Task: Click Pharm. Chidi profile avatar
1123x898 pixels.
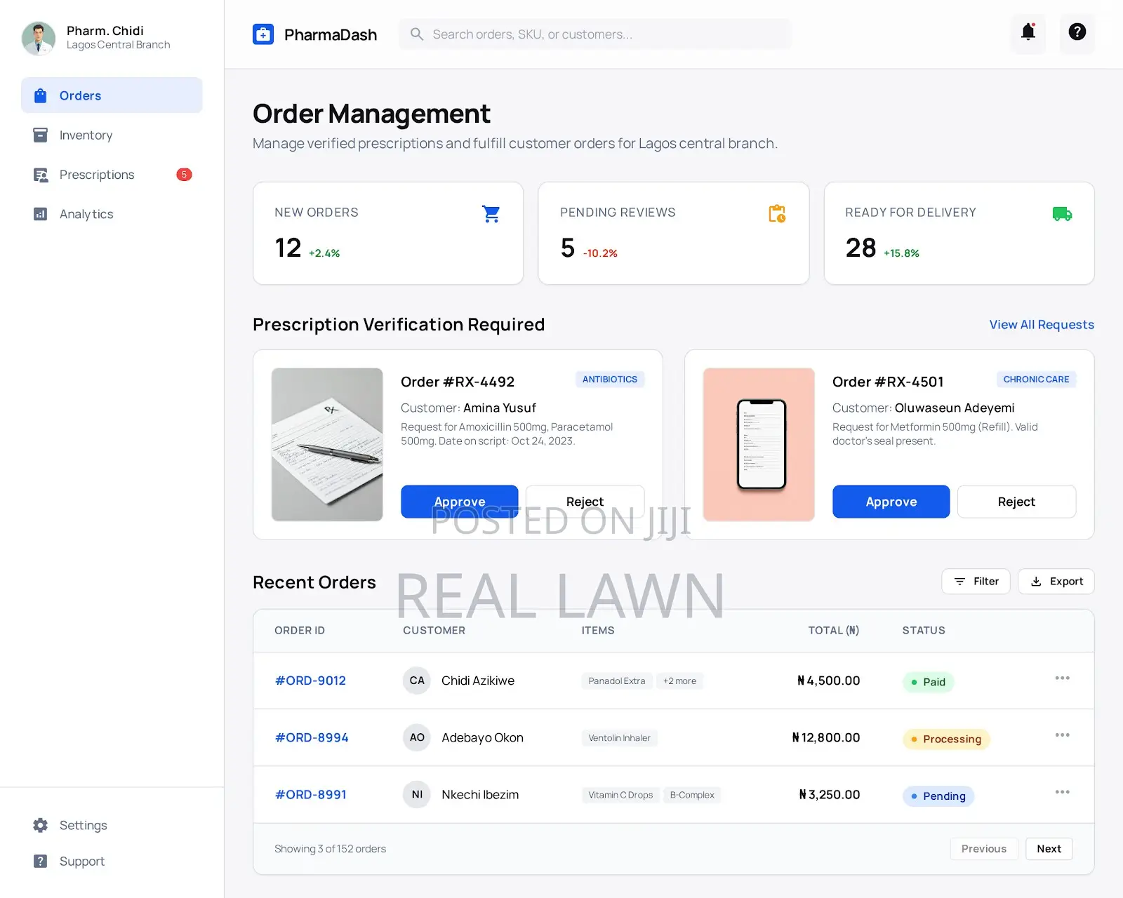Action: [x=39, y=38]
